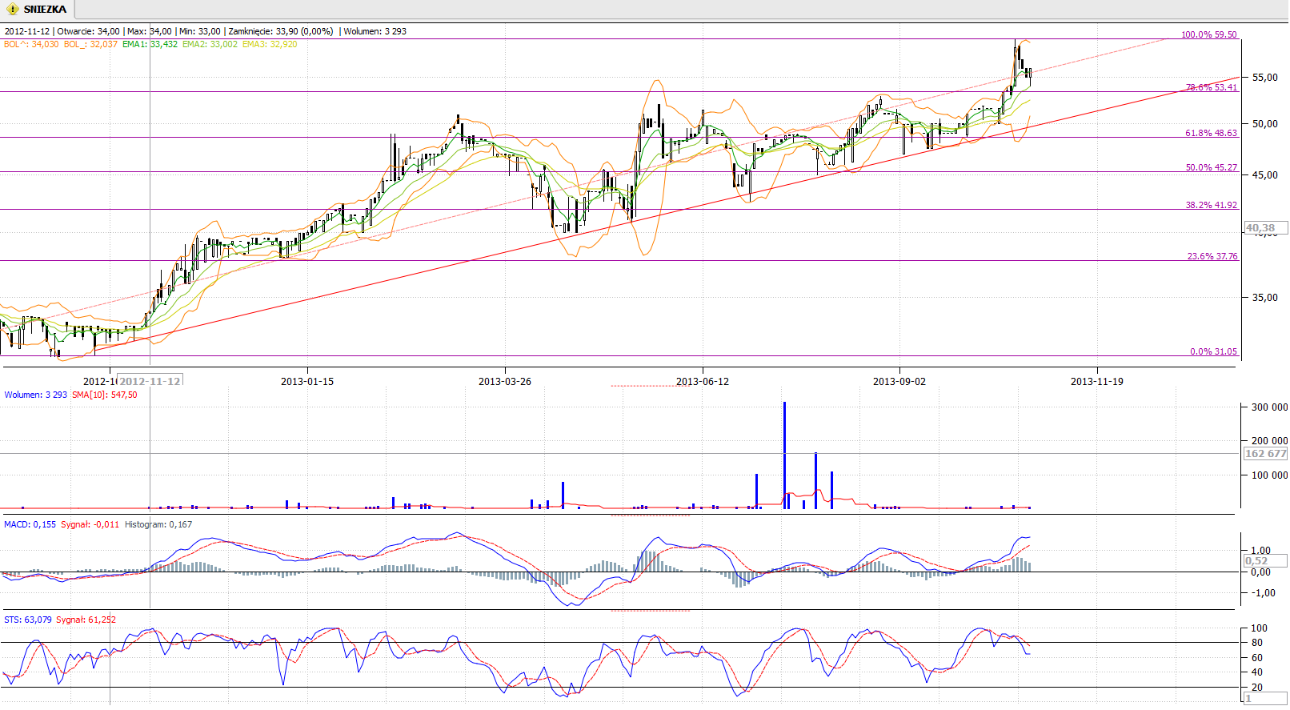Click the 2013-01-15 date axis label
This screenshot has height=710, width=1290.
coord(307,381)
